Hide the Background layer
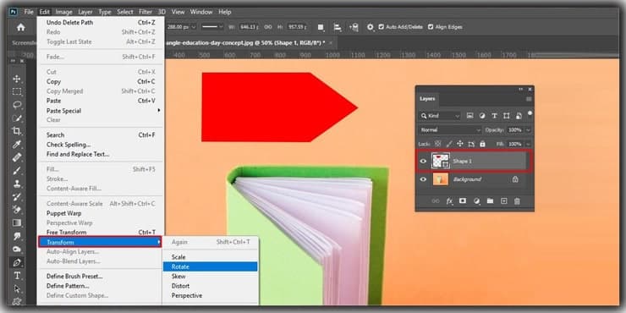Screen dimensions: 626x313 coord(423,179)
